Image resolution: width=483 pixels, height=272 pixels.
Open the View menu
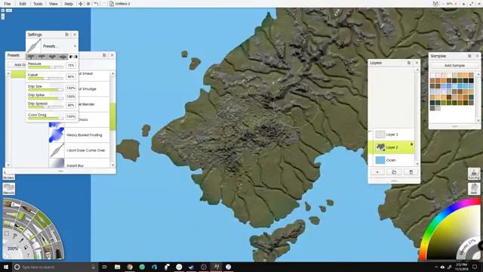tap(54, 4)
